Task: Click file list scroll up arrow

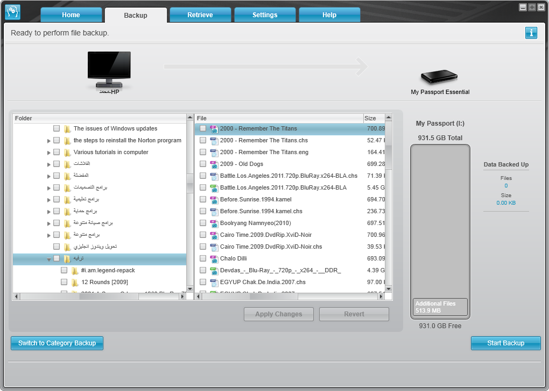Action: coord(388,118)
